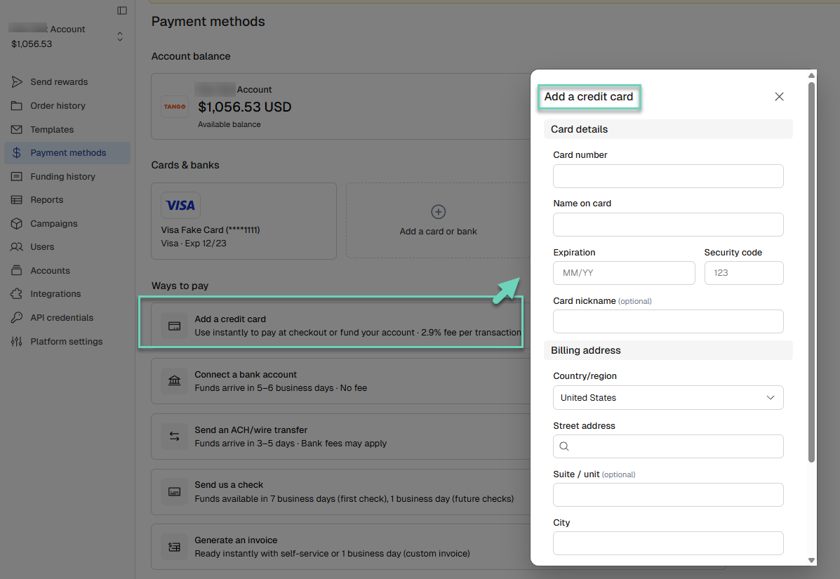This screenshot has height=579, width=840.
Task: Select the API credentials key icon
Action: point(17,318)
